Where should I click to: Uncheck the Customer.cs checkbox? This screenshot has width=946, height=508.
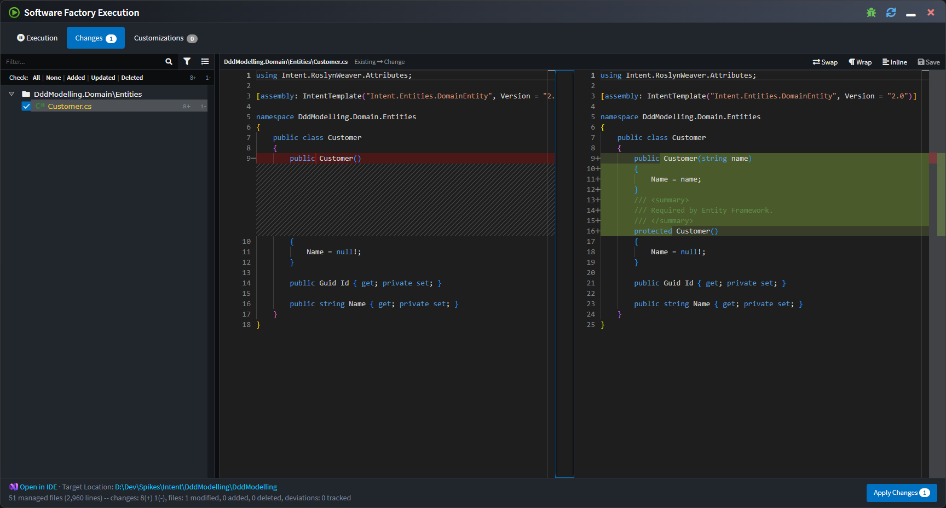coord(26,106)
